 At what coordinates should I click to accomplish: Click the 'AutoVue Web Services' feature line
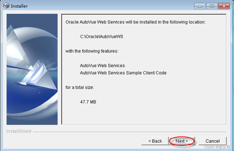click(x=102, y=66)
